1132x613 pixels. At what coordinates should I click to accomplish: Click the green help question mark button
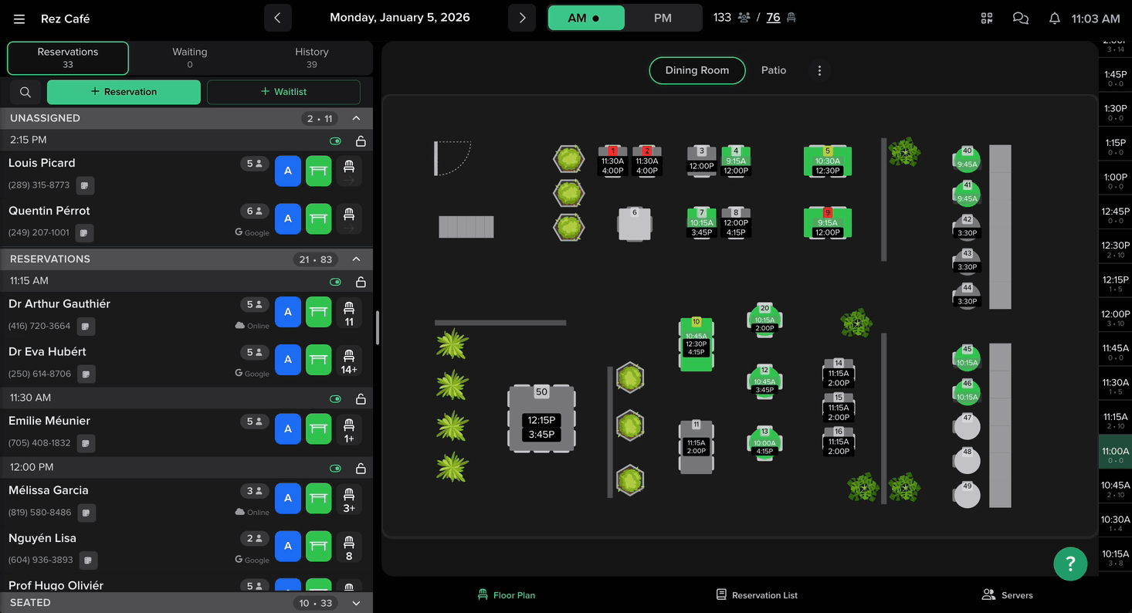1069,564
